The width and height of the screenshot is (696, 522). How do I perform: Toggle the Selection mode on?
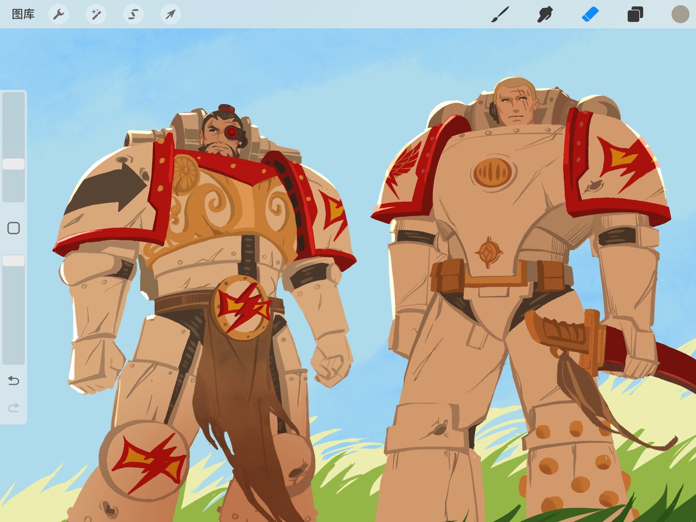(x=132, y=14)
